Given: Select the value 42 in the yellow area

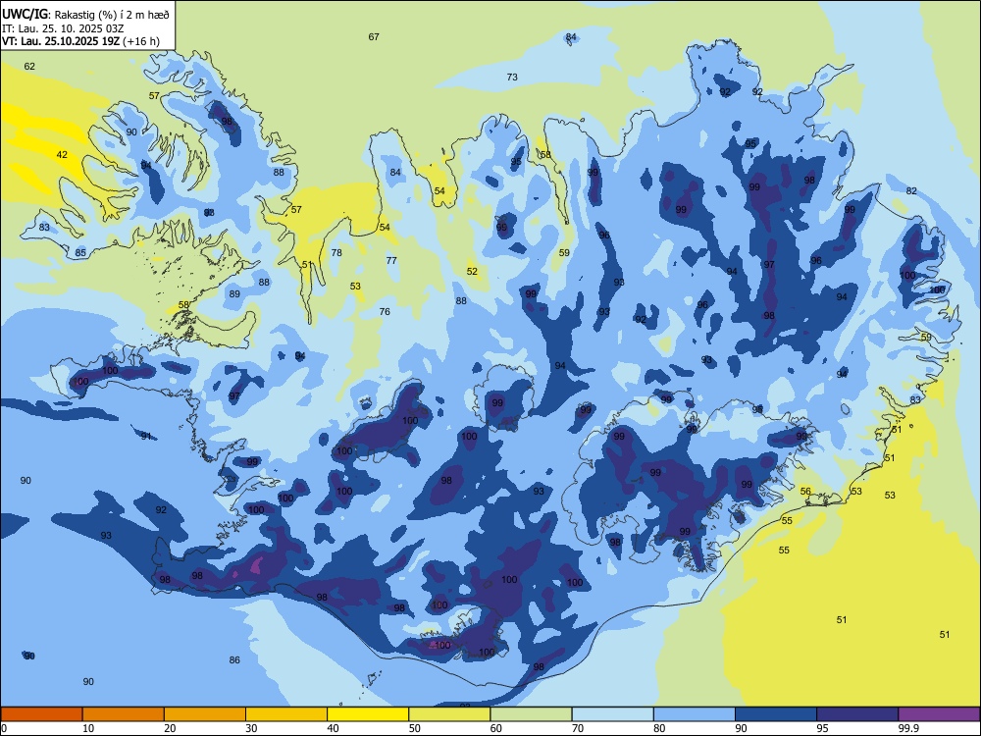Looking at the screenshot, I should [x=62, y=155].
